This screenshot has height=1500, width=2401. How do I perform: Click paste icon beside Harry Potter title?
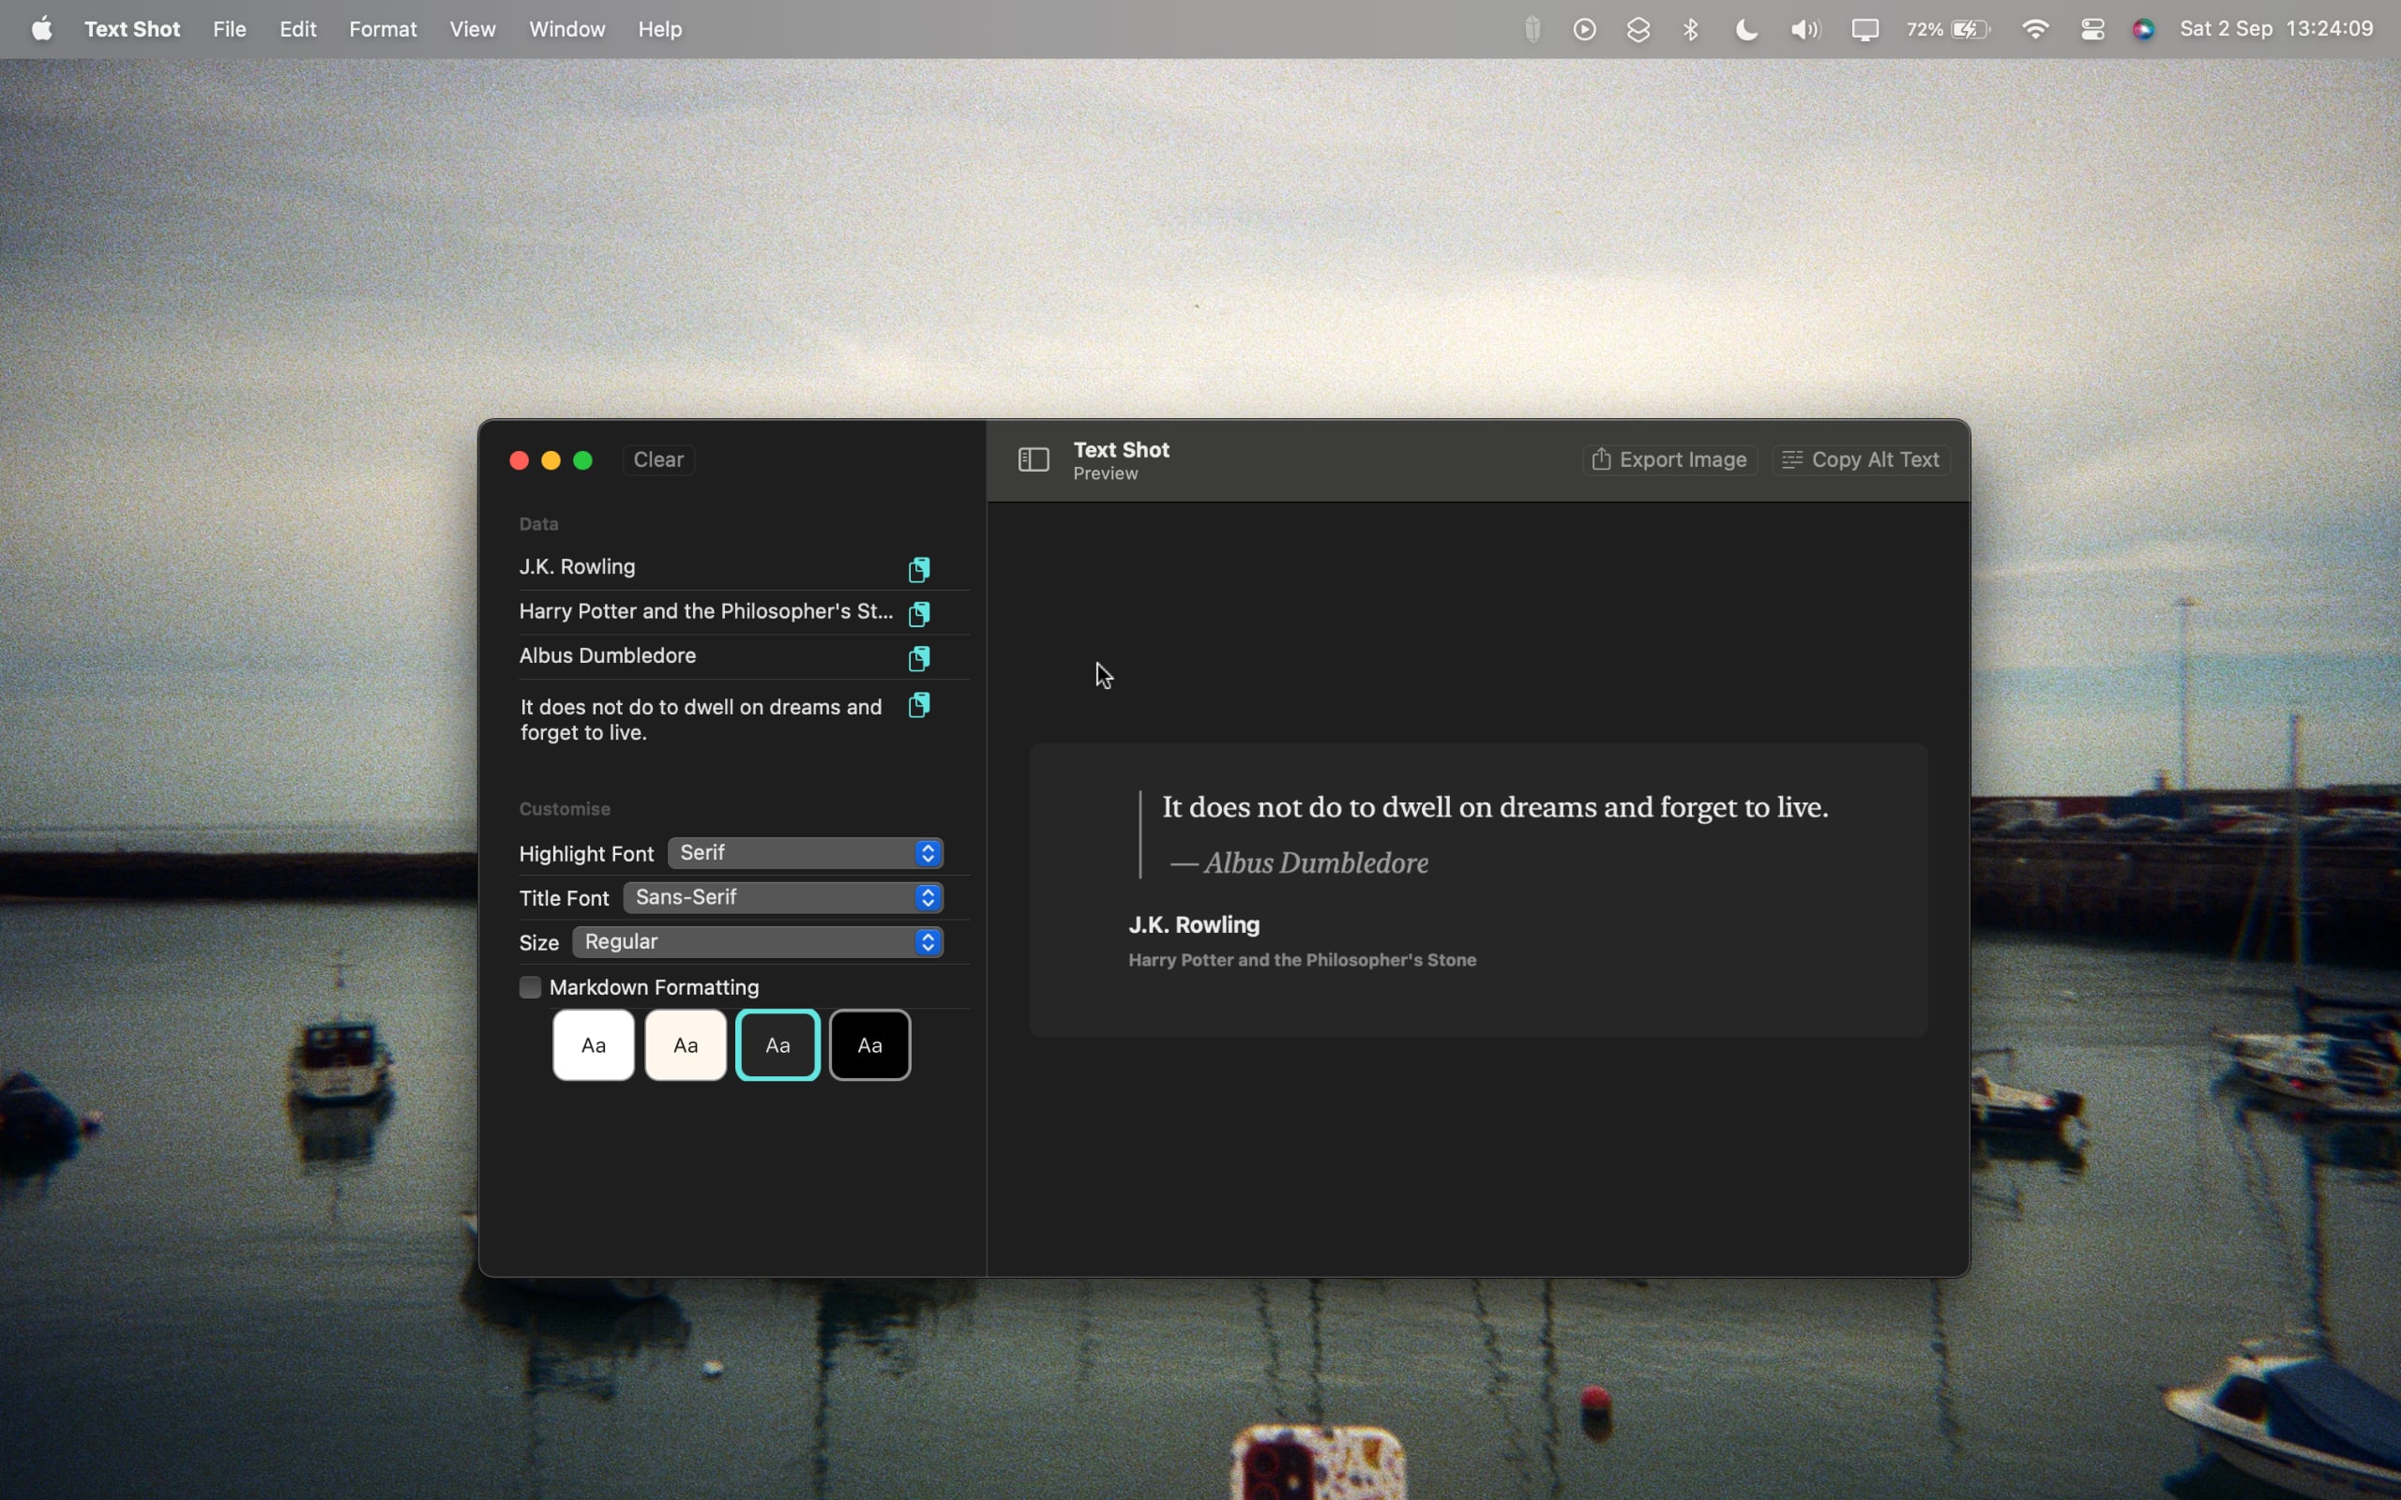pos(919,613)
